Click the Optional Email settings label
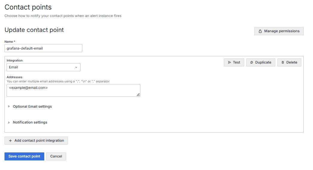Viewport: 313px width, 170px height. (x=32, y=106)
